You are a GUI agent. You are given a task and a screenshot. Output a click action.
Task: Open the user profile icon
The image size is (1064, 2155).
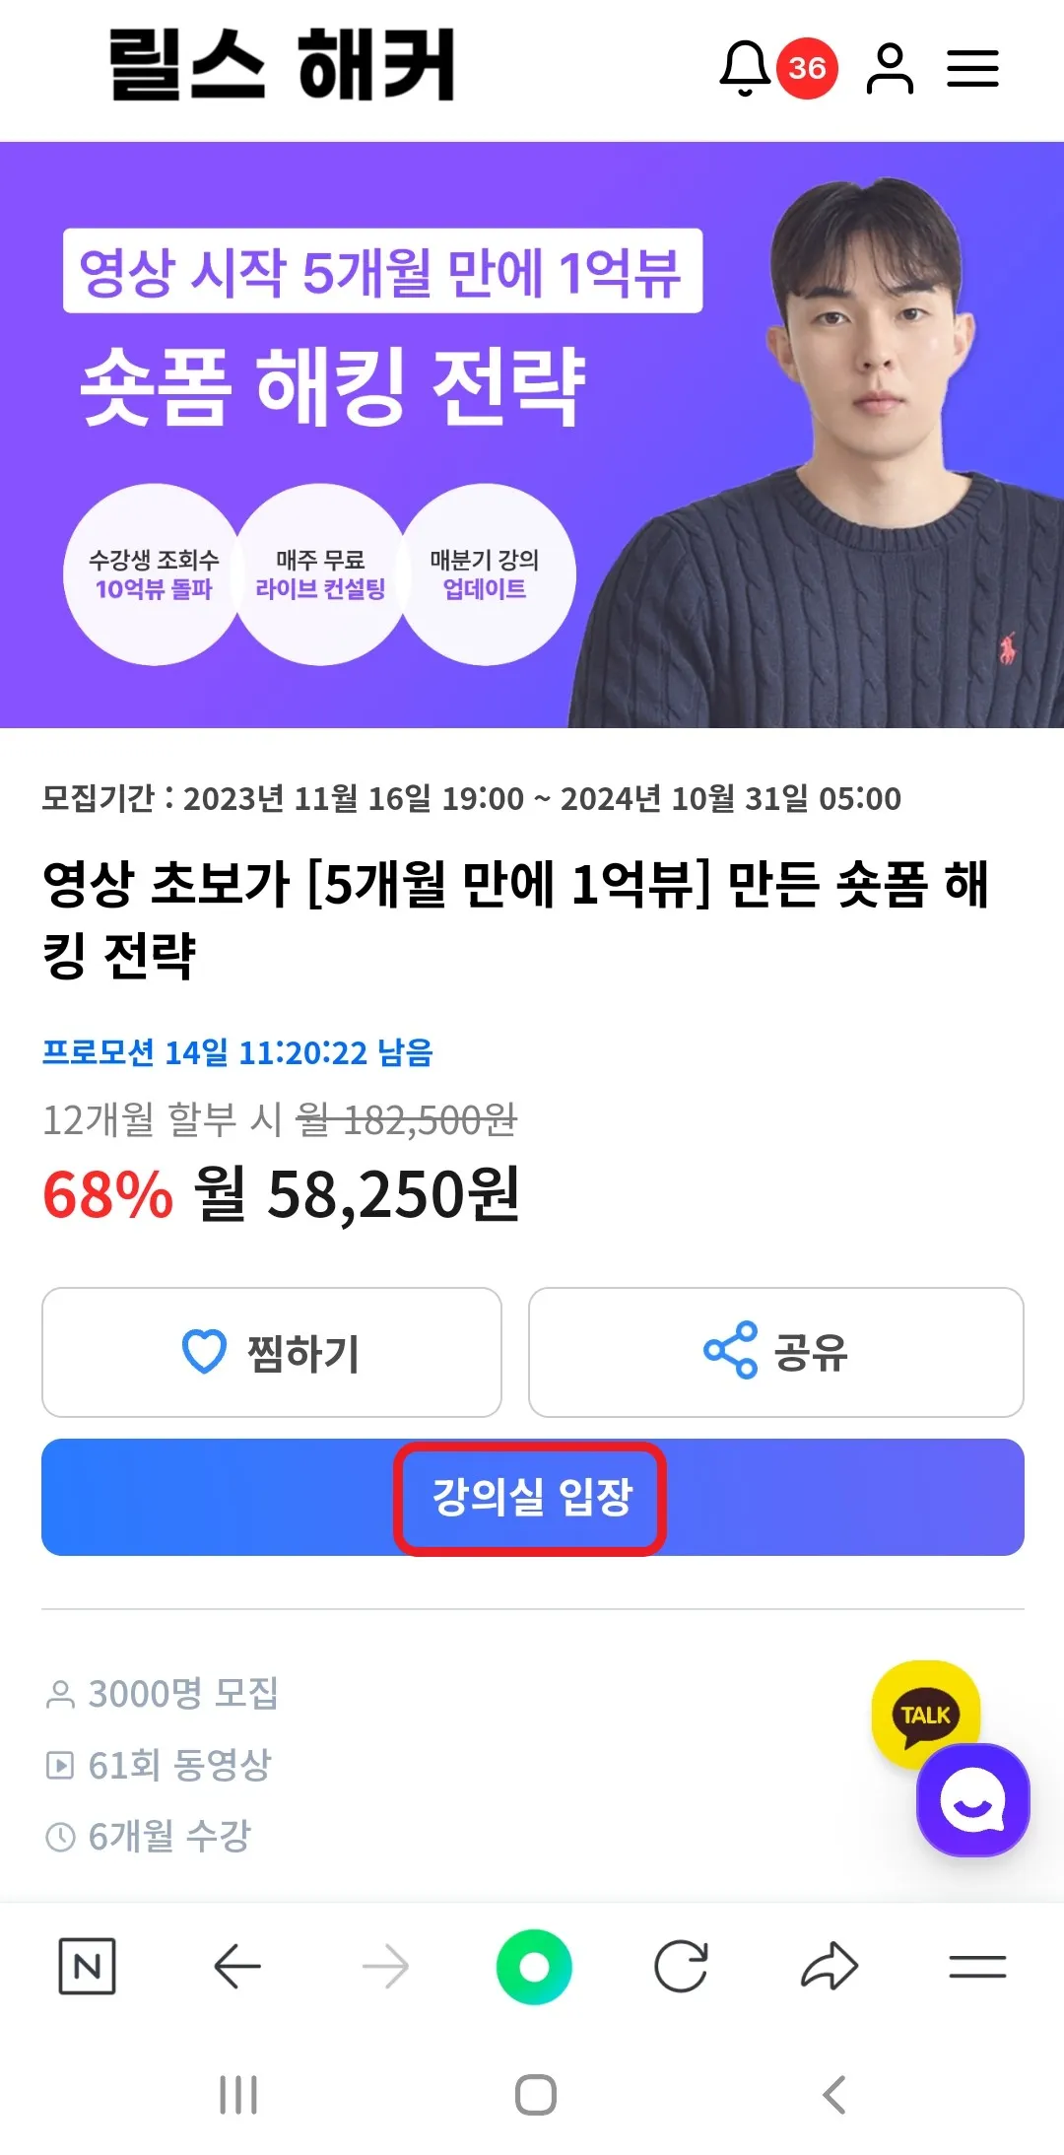[x=890, y=68]
